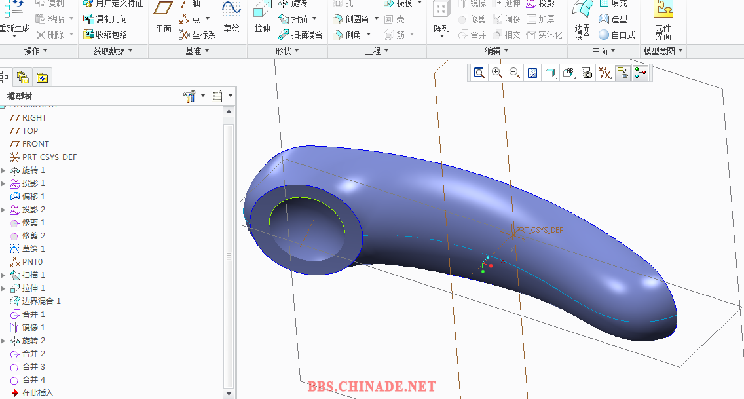
Task: Expand the 旋转 2 feature node
Action: [3, 341]
